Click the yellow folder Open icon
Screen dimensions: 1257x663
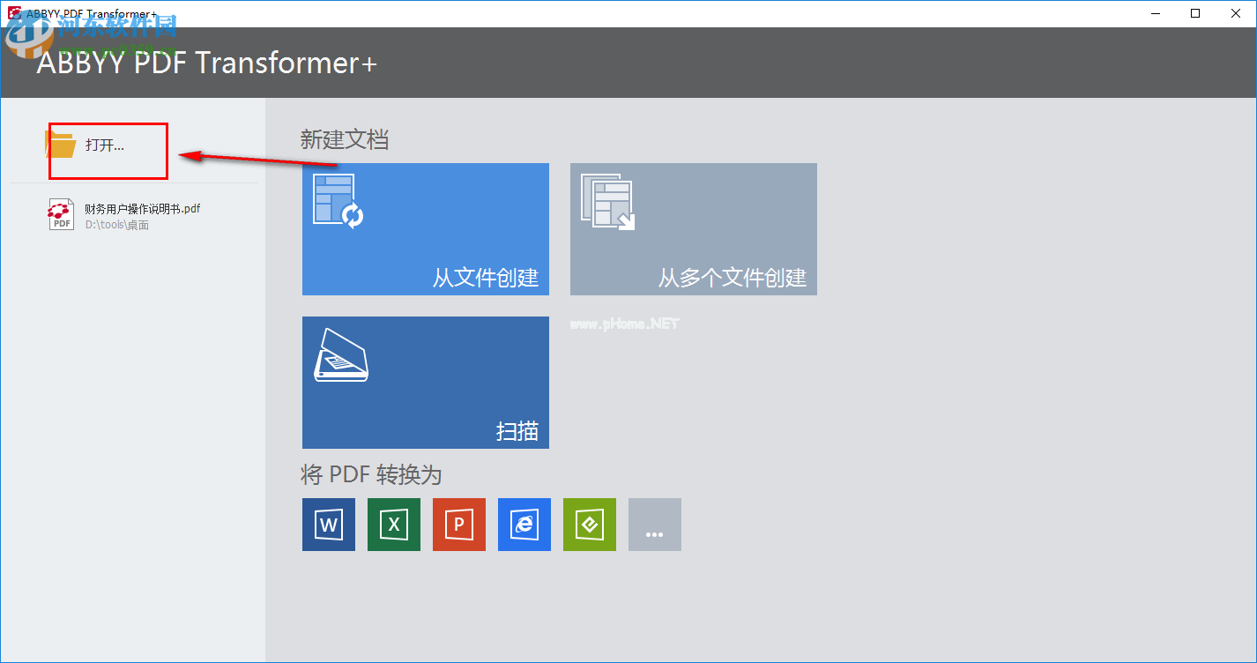[62, 145]
